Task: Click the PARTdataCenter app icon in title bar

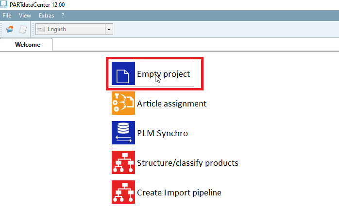Action: [x=4, y=4]
